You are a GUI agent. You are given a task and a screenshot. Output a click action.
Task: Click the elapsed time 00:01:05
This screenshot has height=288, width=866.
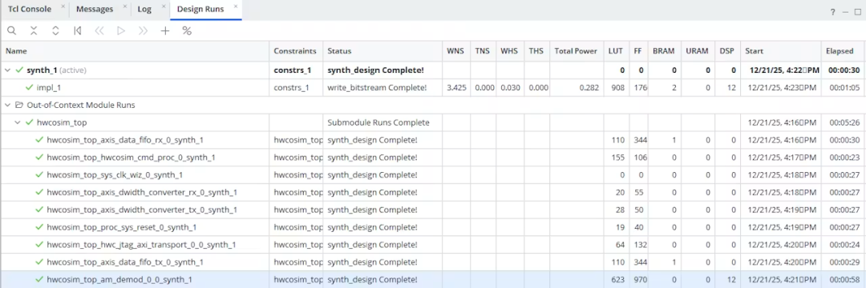point(844,87)
